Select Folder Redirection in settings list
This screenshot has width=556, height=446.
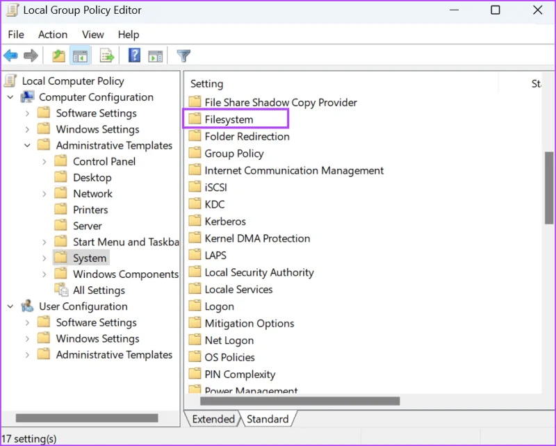click(x=247, y=136)
